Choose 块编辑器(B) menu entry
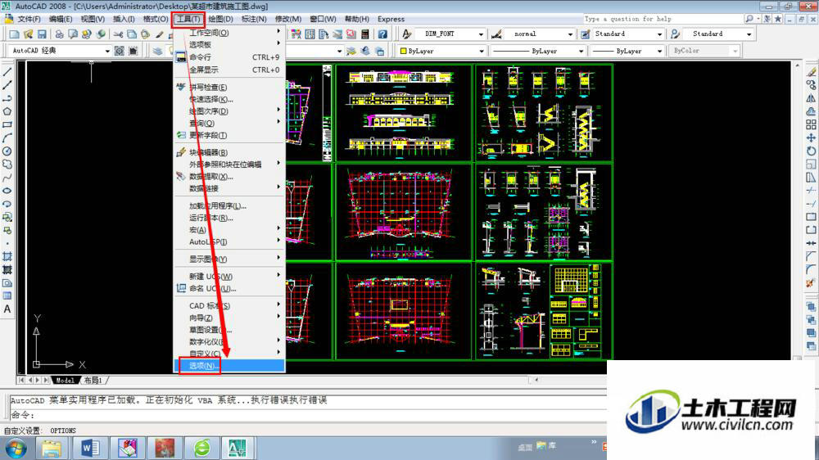Image resolution: width=819 pixels, height=460 pixels. (229, 152)
